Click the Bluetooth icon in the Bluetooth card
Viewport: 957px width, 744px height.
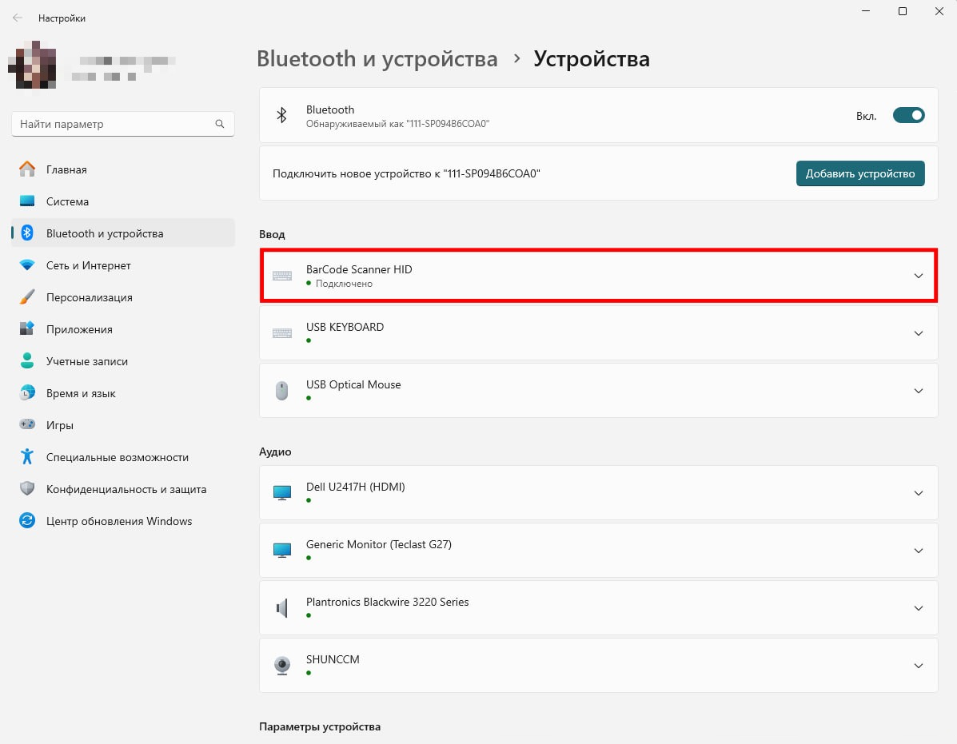pyautogui.click(x=281, y=116)
